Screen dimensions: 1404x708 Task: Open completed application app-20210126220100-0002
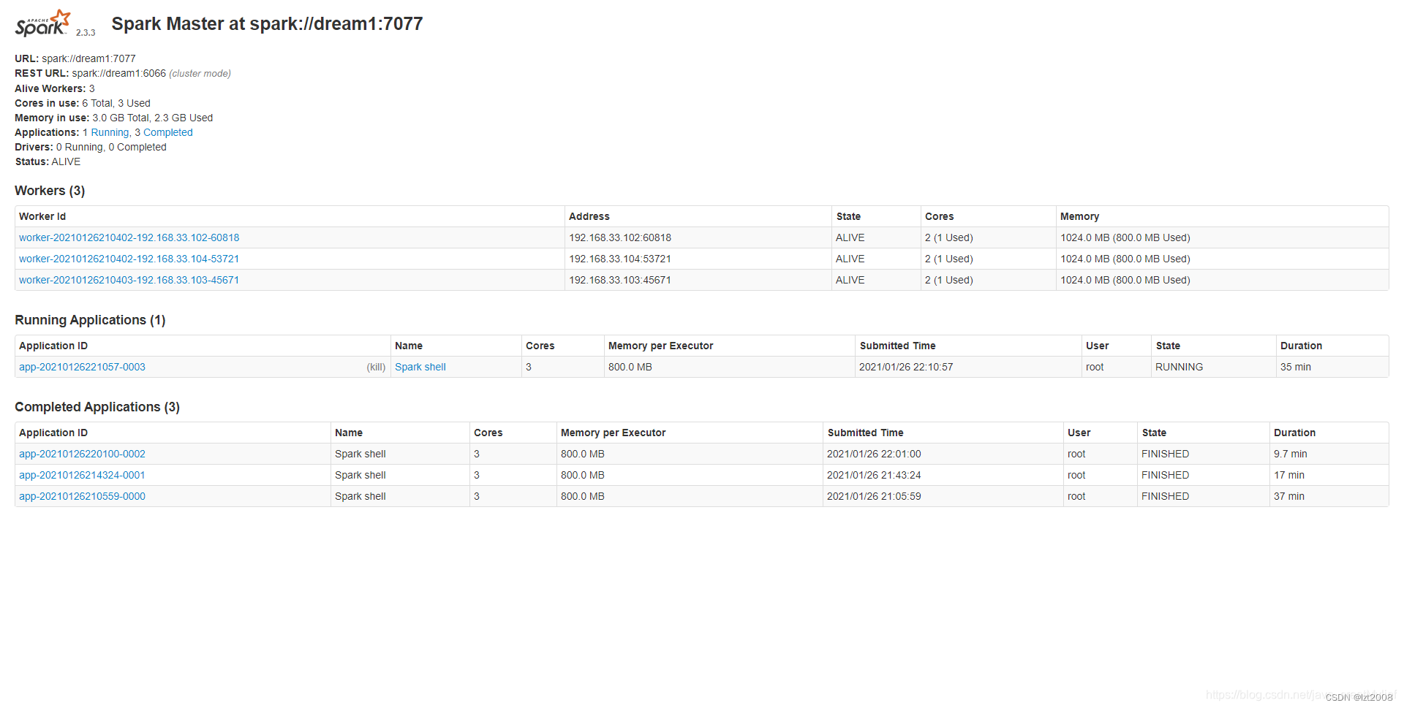pyautogui.click(x=82, y=454)
